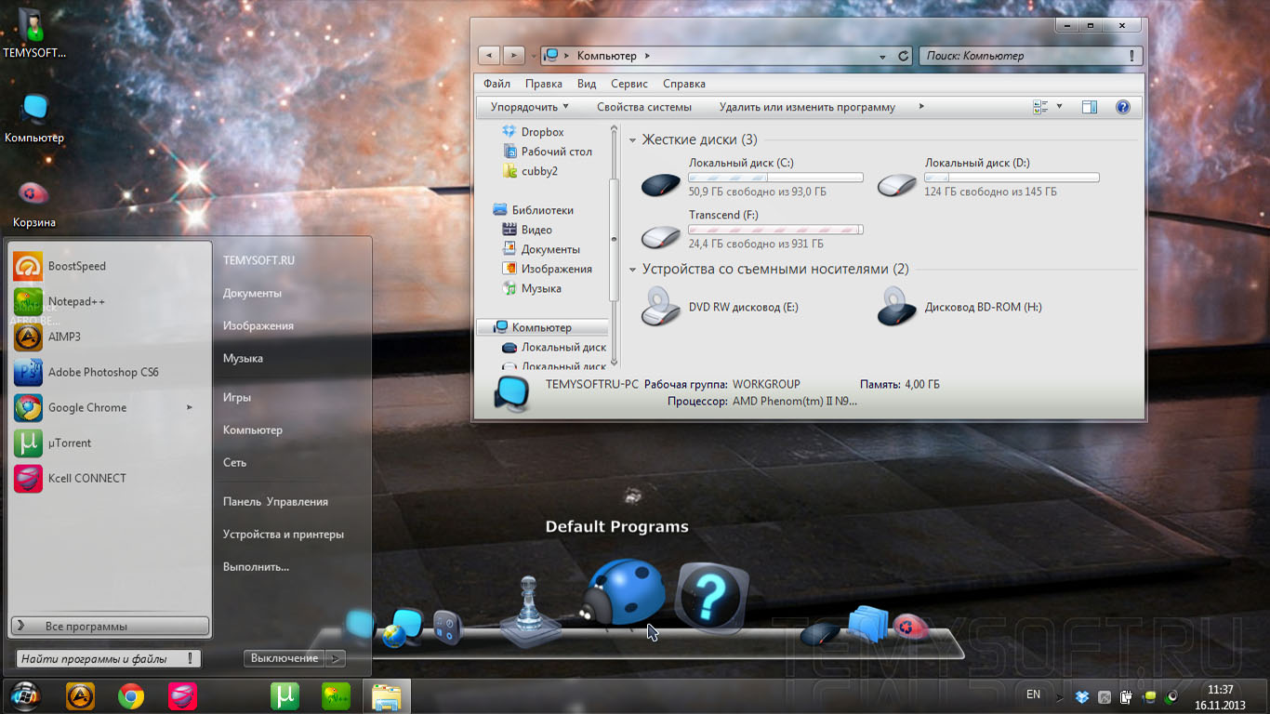Show more toolbar commands chevron
Viewport: 1270px width, 714px height.
(x=921, y=107)
